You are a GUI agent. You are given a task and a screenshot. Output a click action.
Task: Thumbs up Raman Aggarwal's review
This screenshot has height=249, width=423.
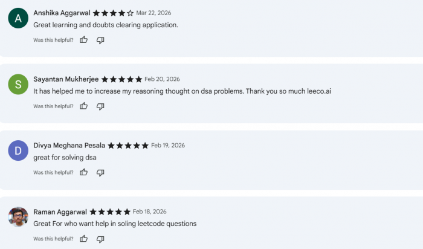coord(84,239)
